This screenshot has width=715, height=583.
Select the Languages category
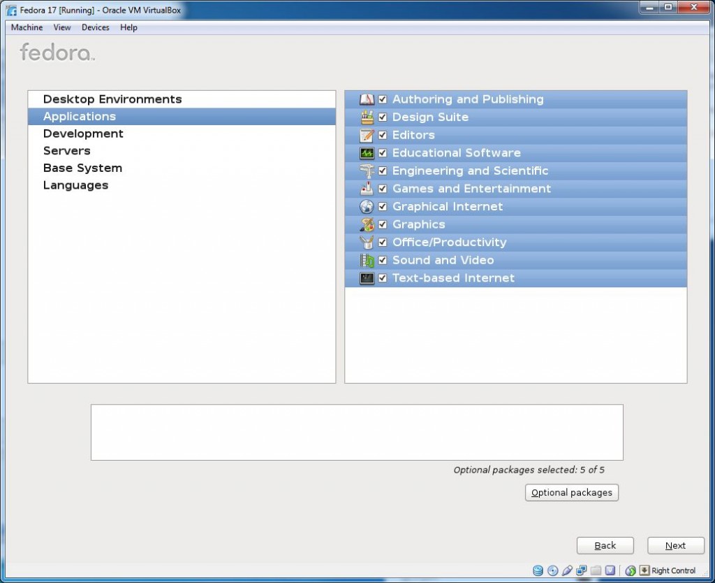point(182,185)
